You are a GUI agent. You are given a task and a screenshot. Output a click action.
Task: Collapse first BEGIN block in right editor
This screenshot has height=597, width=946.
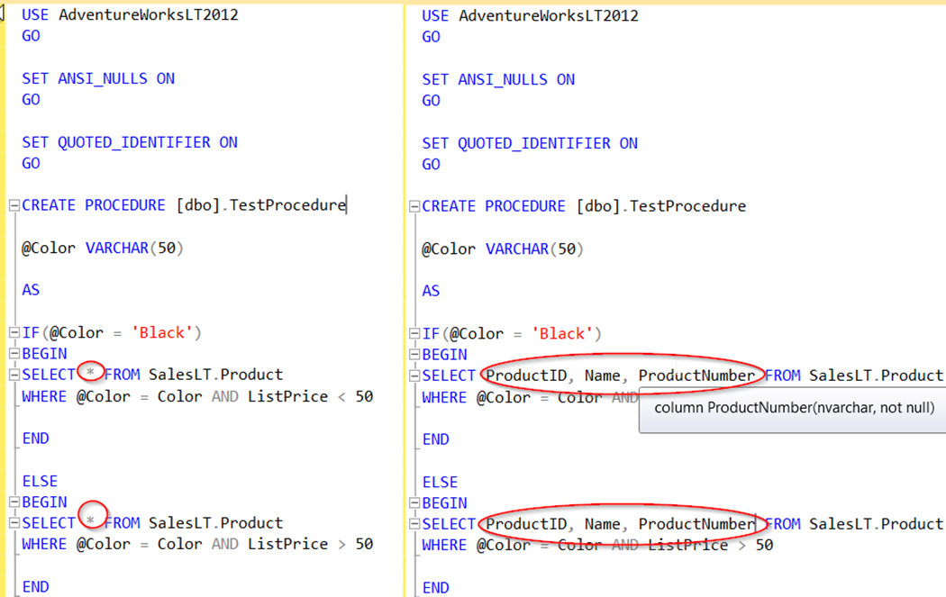414,355
